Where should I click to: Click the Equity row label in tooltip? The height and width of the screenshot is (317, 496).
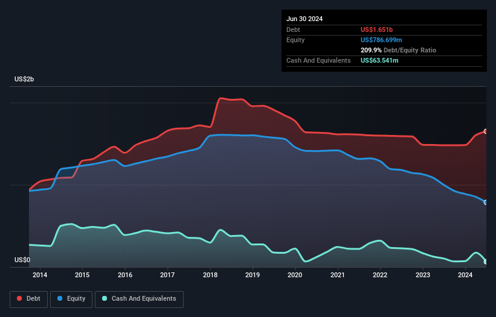click(x=295, y=40)
